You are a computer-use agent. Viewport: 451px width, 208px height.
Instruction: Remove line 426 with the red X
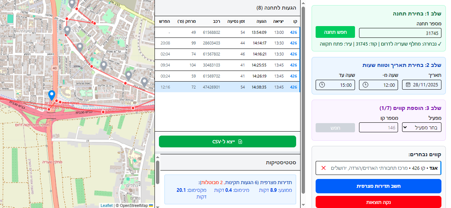(x=324, y=168)
